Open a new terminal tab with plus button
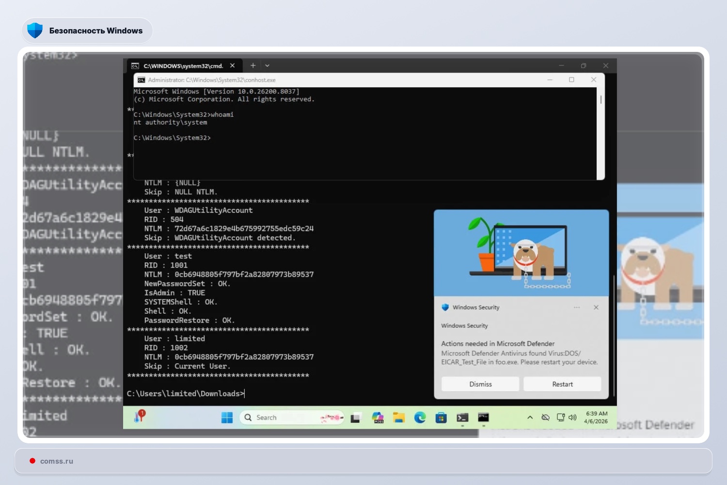The width and height of the screenshot is (727, 485). pos(253,65)
